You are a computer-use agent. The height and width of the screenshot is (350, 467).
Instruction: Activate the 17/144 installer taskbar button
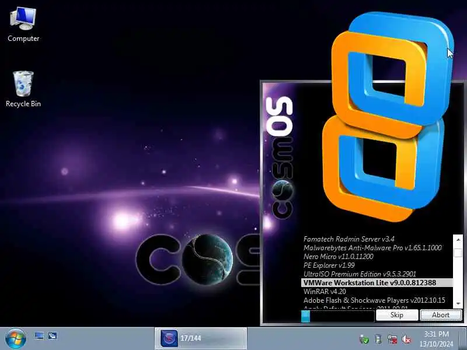click(200, 338)
